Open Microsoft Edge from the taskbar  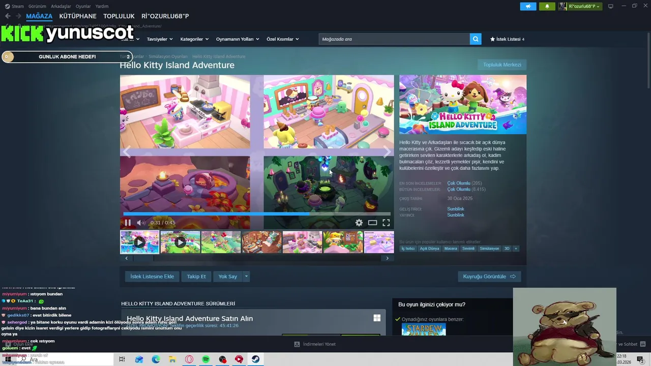pyautogui.click(x=156, y=359)
